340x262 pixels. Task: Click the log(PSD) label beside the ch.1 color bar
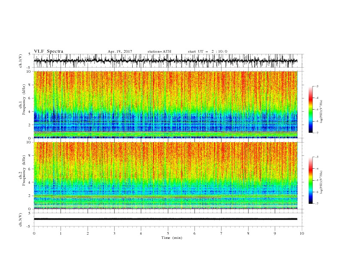coord(322,112)
